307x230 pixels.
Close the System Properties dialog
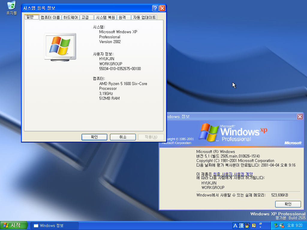(x=162, y=8)
